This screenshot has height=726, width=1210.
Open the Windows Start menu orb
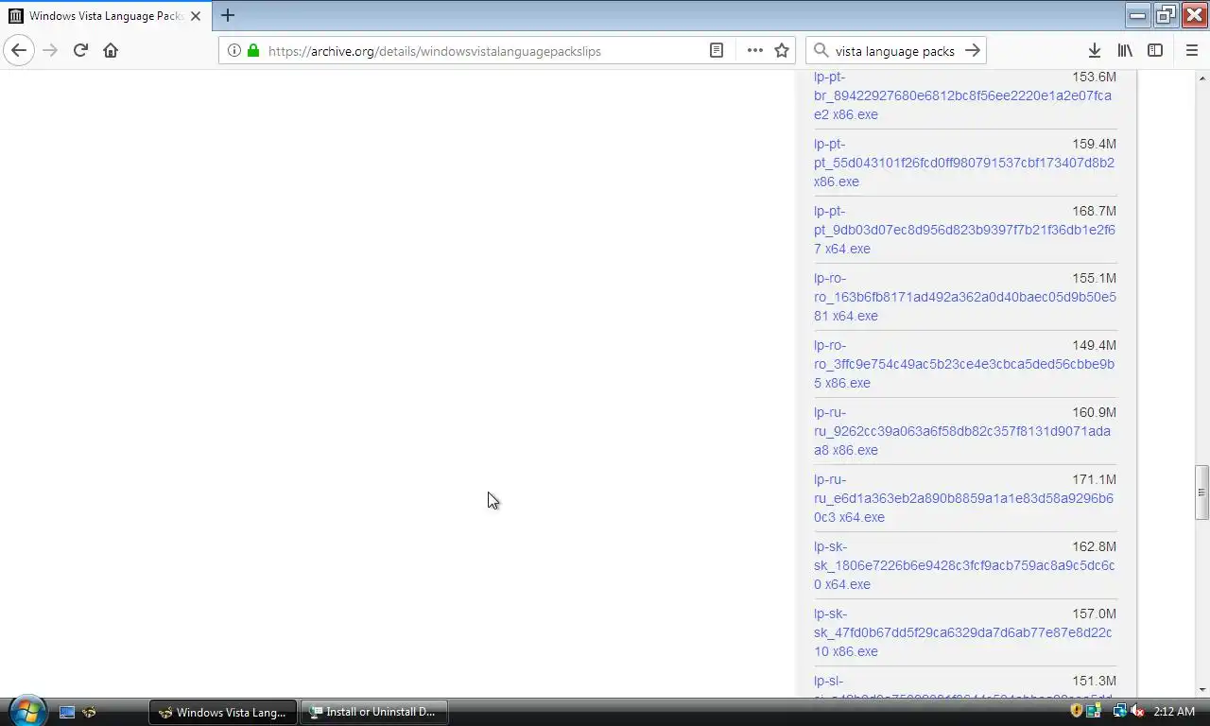(26, 710)
